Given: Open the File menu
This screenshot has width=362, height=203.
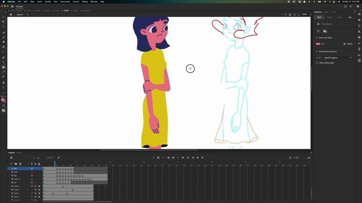Looking at the screenshot, I should pos(19,2).
